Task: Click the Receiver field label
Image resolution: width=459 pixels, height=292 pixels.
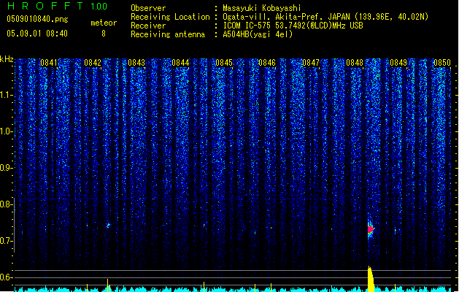Action: click(148, 26)
